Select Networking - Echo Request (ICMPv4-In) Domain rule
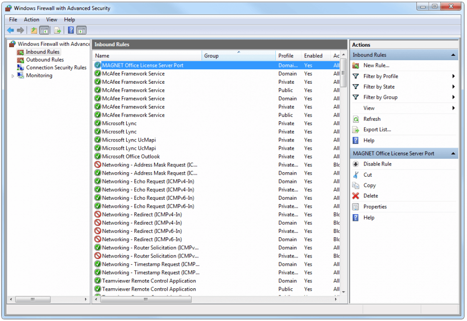The image size is (467, 321). pyautogui.click(x=216, y=181)
